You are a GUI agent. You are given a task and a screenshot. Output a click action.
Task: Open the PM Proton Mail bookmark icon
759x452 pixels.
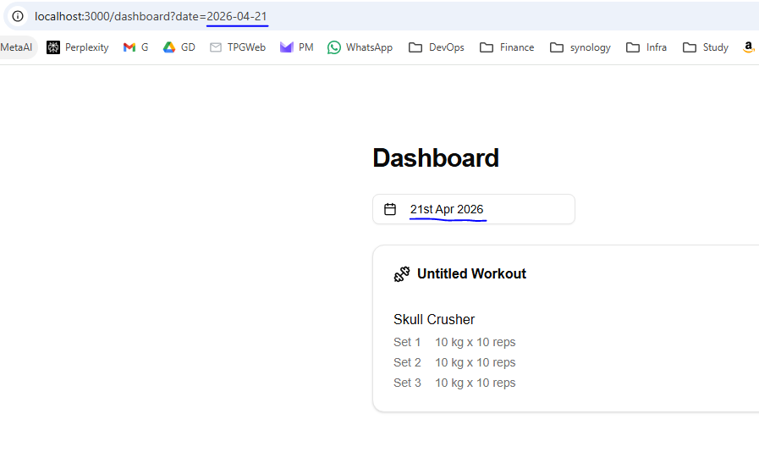287,47
